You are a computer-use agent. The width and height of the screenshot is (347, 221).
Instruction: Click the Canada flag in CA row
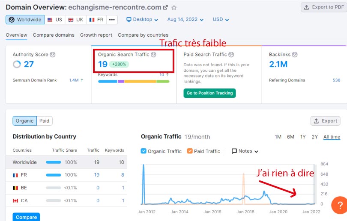click(x=15, y=200)
